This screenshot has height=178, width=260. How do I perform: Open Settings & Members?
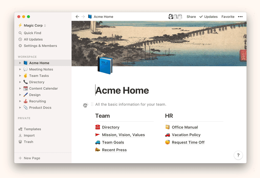pos(40,46)
